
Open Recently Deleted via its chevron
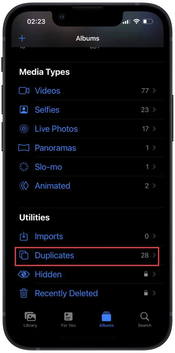(154, 293)
